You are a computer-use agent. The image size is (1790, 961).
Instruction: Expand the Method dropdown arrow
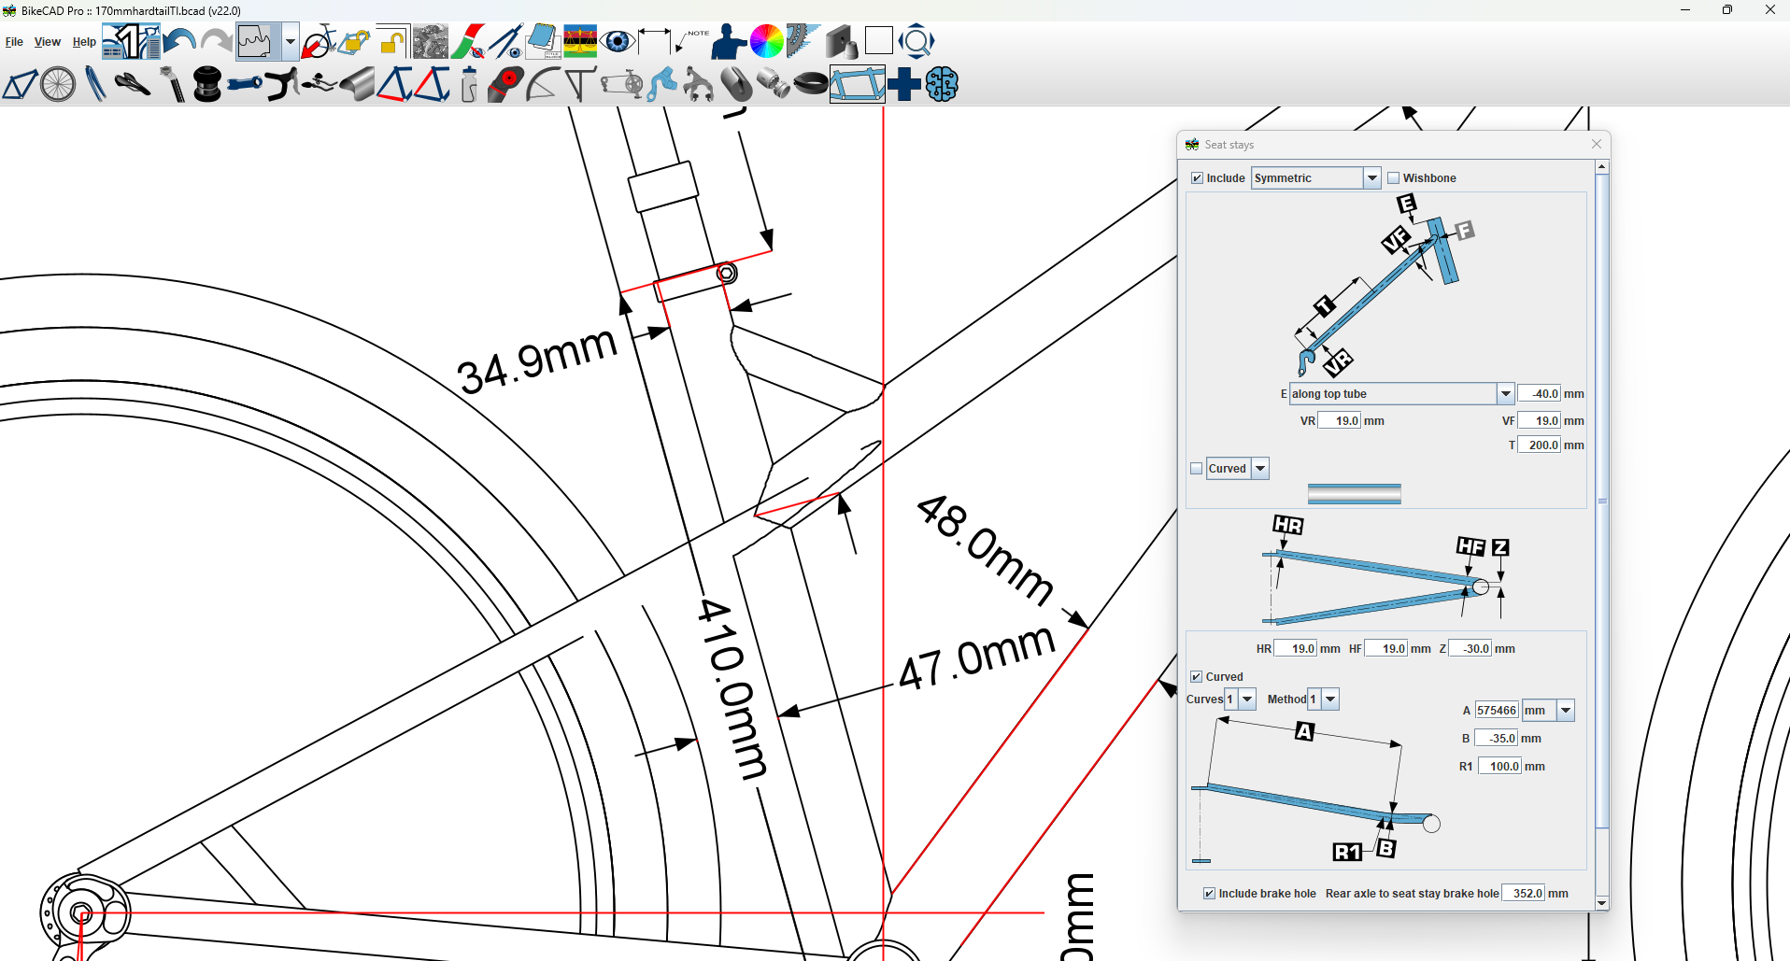coord(1331,700)
